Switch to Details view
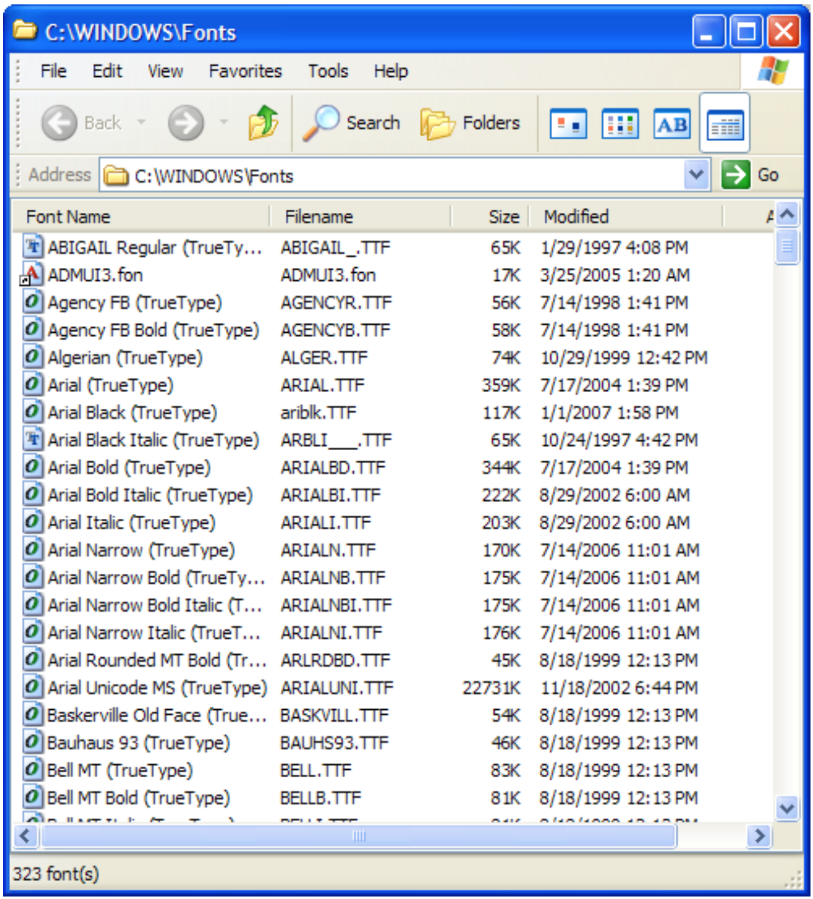This screenshot has height=899, width=813. [724, 124]
